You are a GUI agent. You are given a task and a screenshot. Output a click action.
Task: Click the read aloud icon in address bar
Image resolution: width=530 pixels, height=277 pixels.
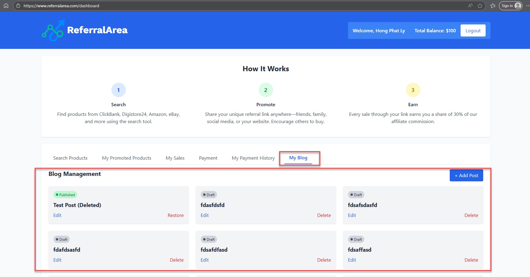click(x=470, y=6)
